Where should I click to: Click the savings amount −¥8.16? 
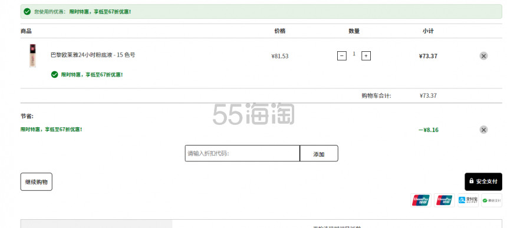429,130
